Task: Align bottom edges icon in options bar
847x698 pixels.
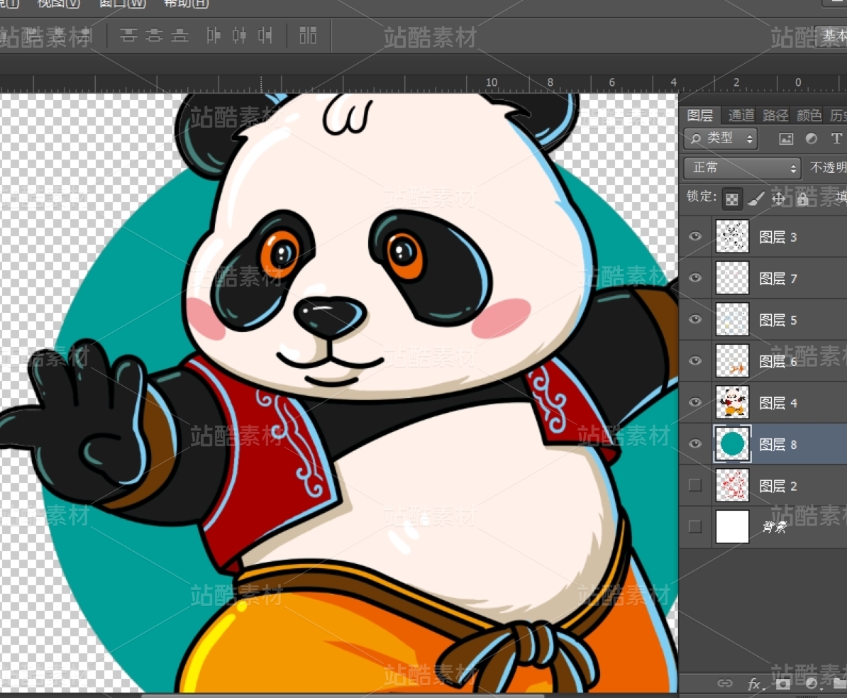Action: [180, 35]
